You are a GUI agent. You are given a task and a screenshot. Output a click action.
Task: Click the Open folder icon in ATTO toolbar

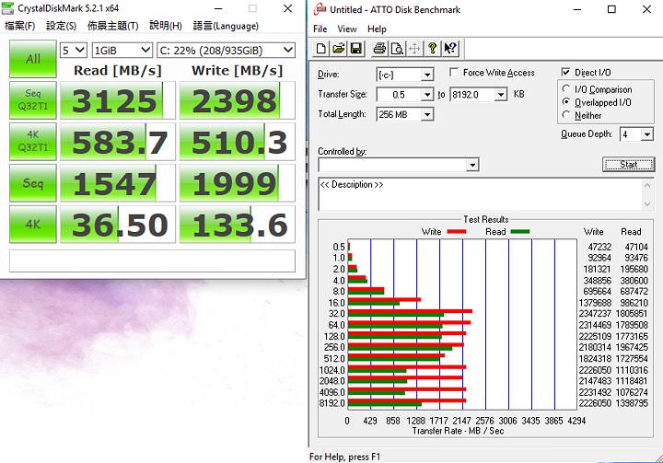click(338, 49)
